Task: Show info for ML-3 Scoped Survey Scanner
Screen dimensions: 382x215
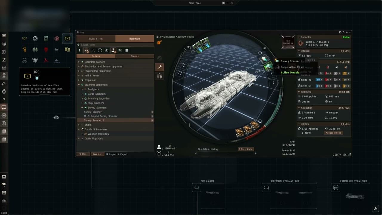Action: (152, 116)
